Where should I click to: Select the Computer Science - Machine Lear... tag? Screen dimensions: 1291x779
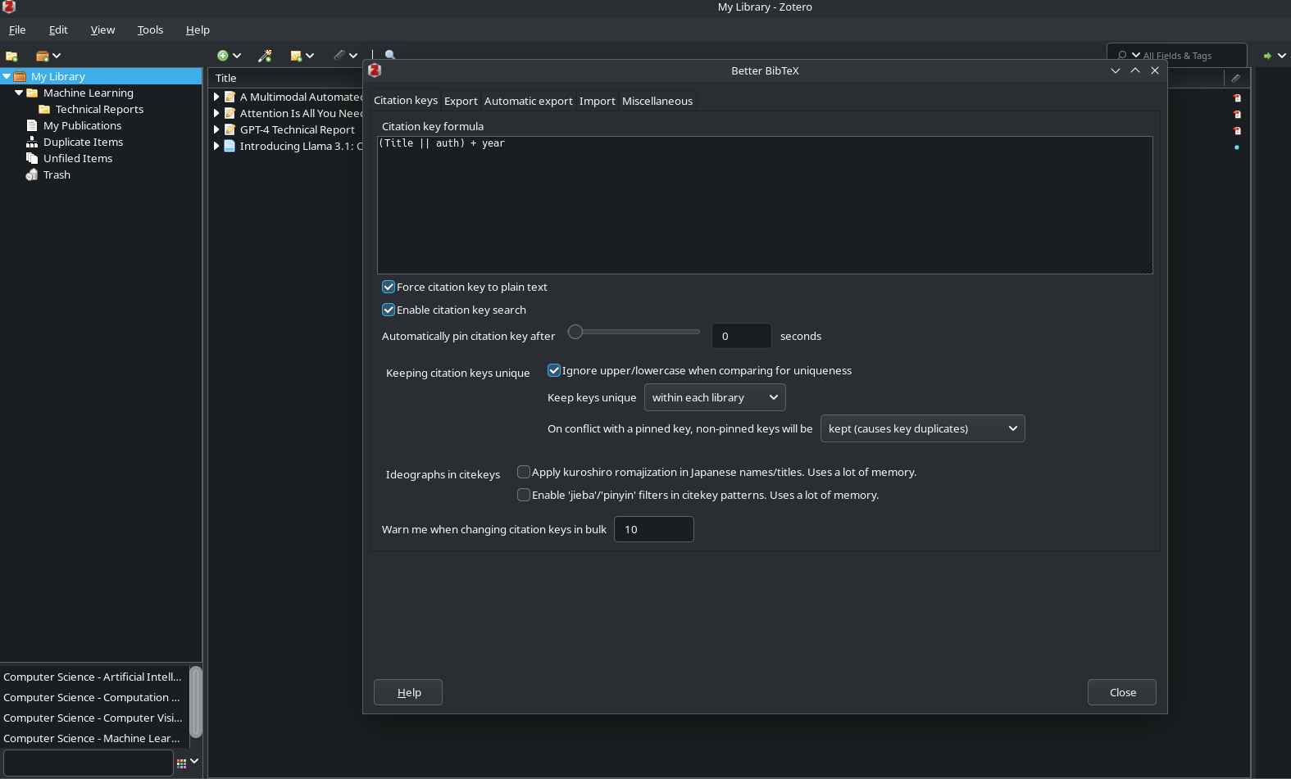tap(93, 738)
